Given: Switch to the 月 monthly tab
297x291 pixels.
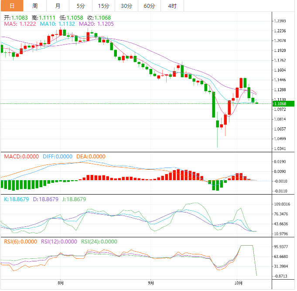Looking at the screenshot, I should pos(58,6).
